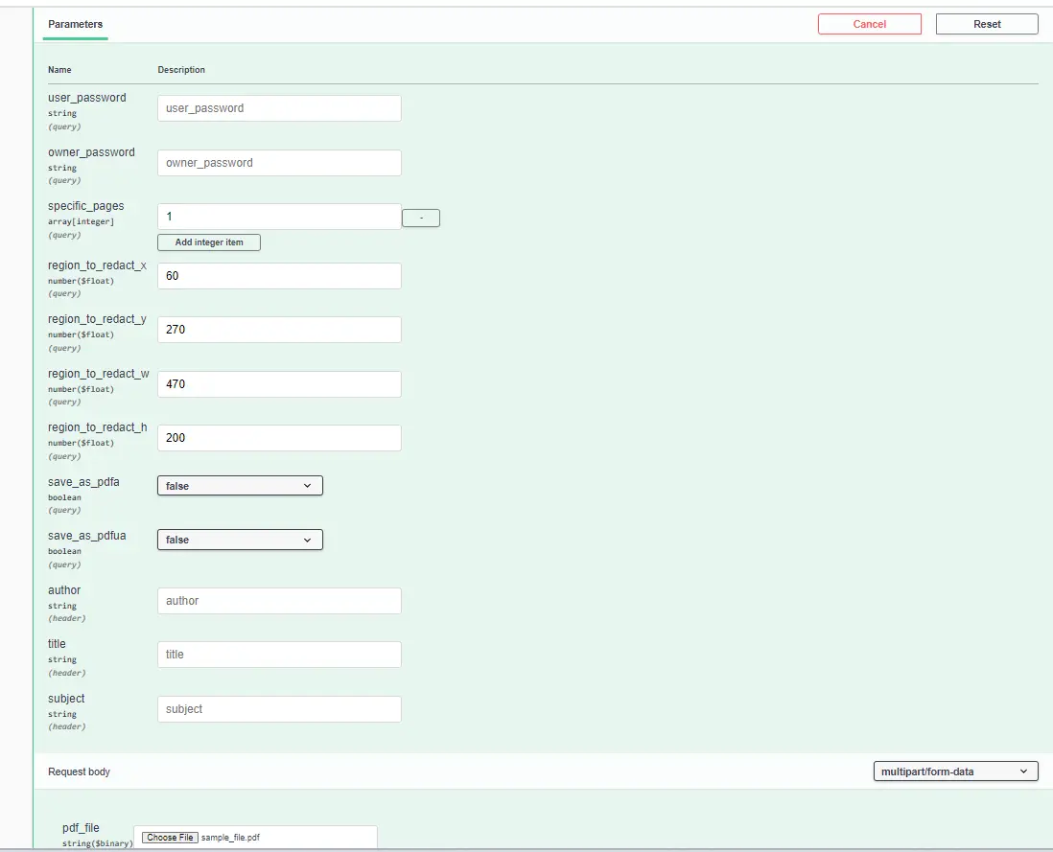Click the sample_file.pdf file name
Viewport: 1053px width, 852px height.
pyautogui.click(x=230, y=838)
